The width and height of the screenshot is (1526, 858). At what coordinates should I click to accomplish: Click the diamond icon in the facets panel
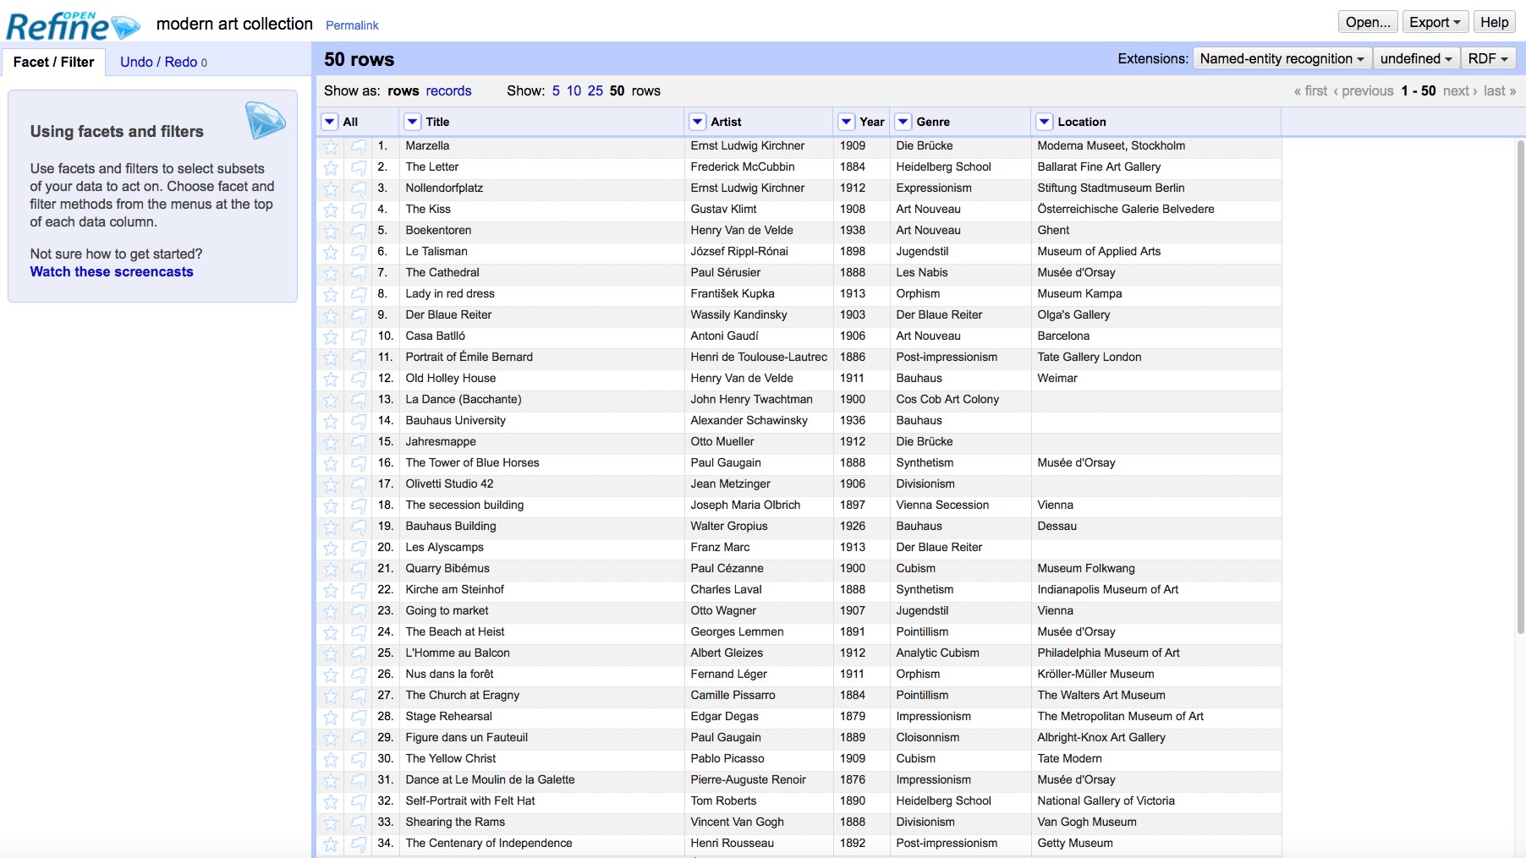pyautogui.click(x=265, y=120)
